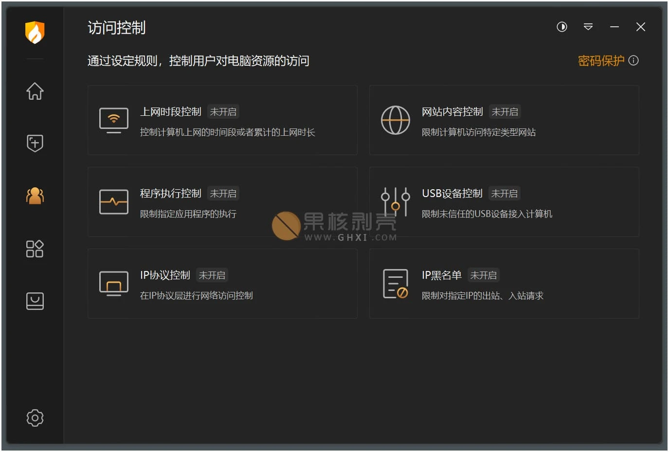
Task: Toggle 未开启 status of IP黑名单
Action: coord(484,275)
